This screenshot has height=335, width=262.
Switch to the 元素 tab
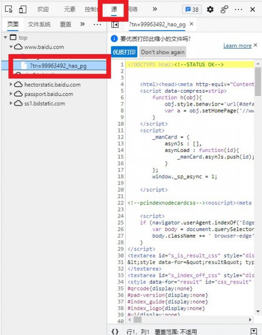70,9
